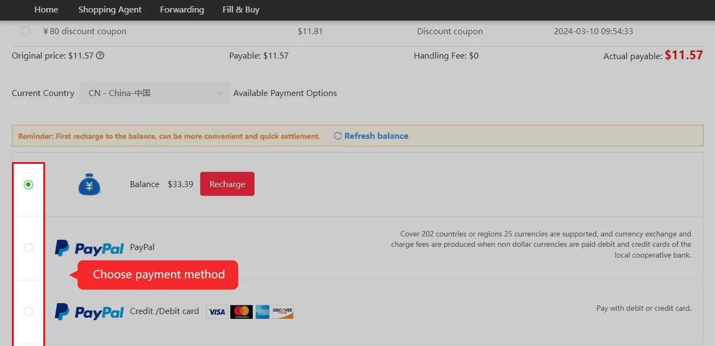Open the Current Country dropdown
Viewport: 715px width, 346px height.
pyautogui.click(x=155, y=93)
